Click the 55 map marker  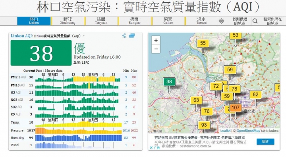click(x=203, y=43)
